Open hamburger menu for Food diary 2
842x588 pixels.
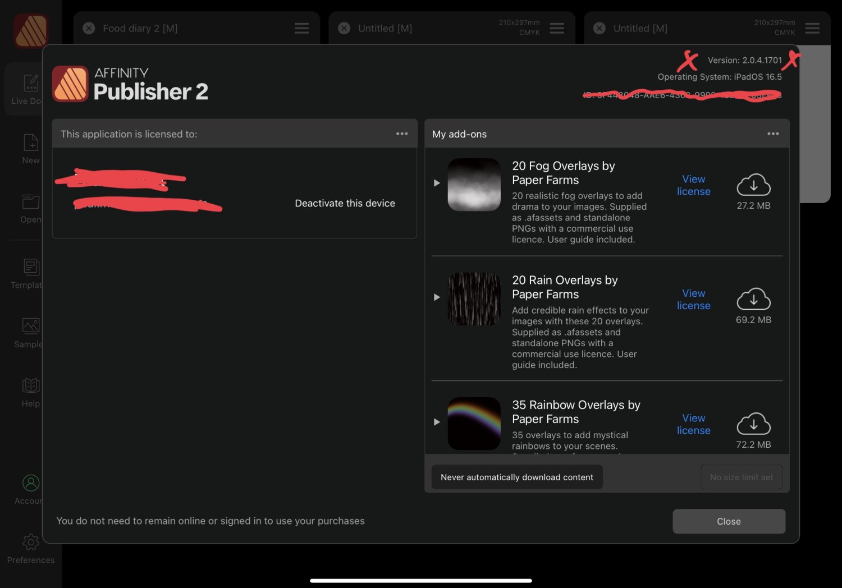[302, 28]
